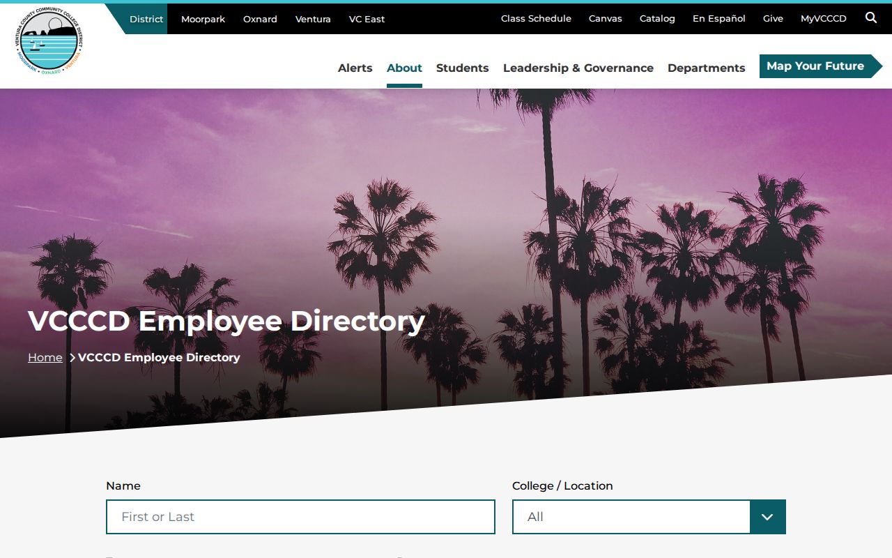Image resolution: width=892 pixels, height=558 pixels.
Task: Switch to En Español
Action: pos(719,19)
